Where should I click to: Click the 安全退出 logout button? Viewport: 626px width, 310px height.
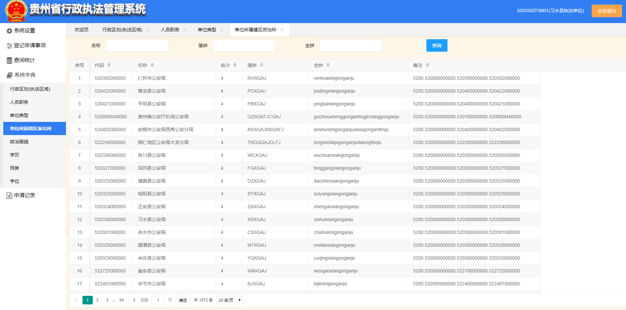point(607,11)
